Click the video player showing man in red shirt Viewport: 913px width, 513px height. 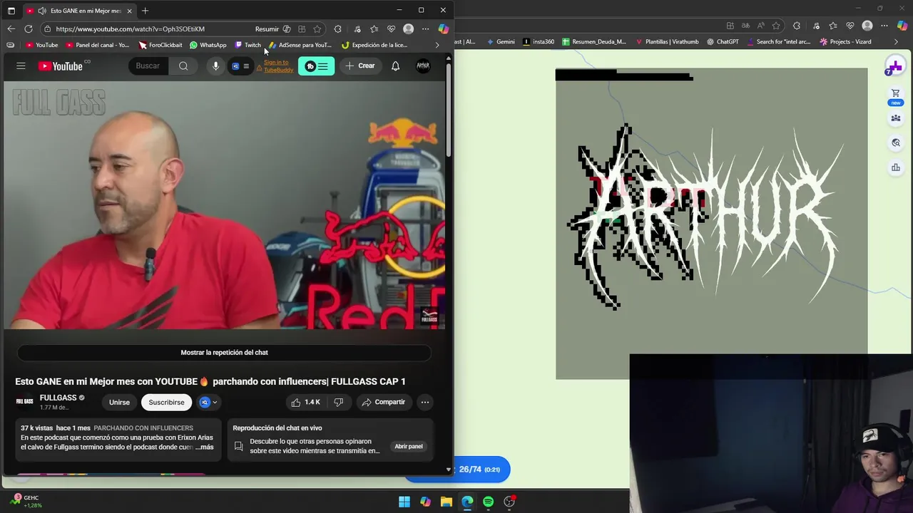click(x=224, y=205)
